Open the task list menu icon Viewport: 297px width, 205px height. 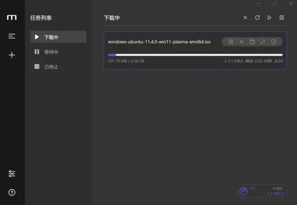point(12,36)
